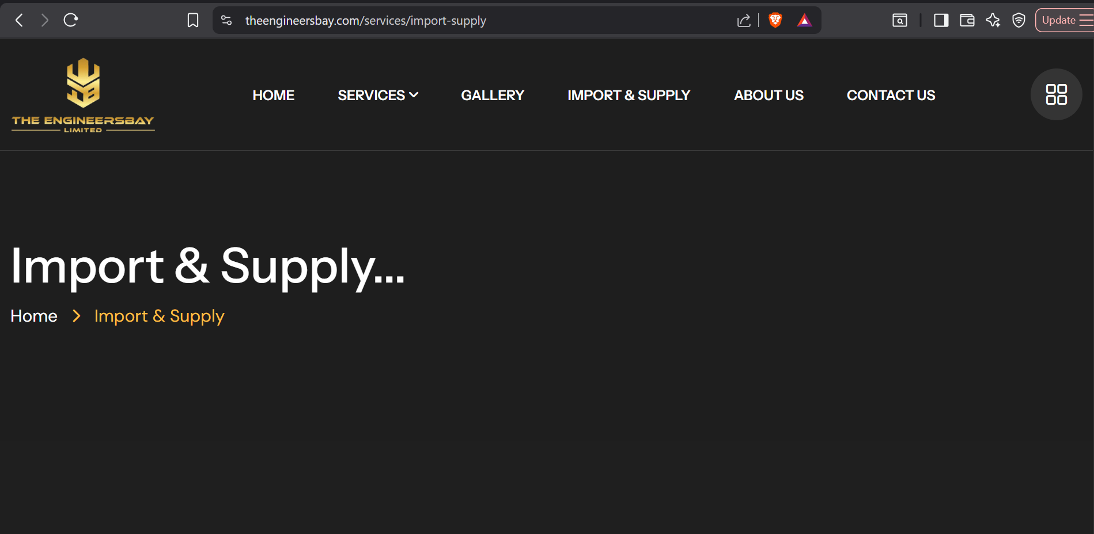1094x534 pixels.
Task: Click the Update browser button
Action: [1059, 21]
